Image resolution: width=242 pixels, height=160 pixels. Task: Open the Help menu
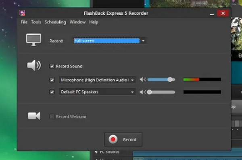[94, 22]
